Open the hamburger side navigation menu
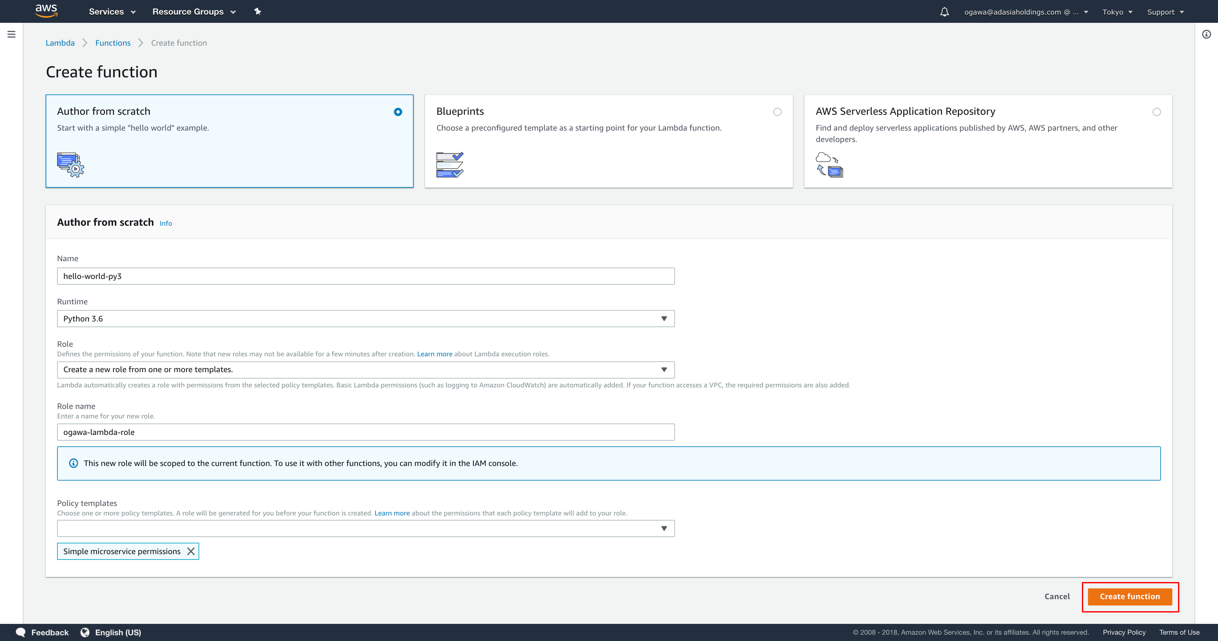The height and width of the screenshot is (641, 1218). [11, 34]
